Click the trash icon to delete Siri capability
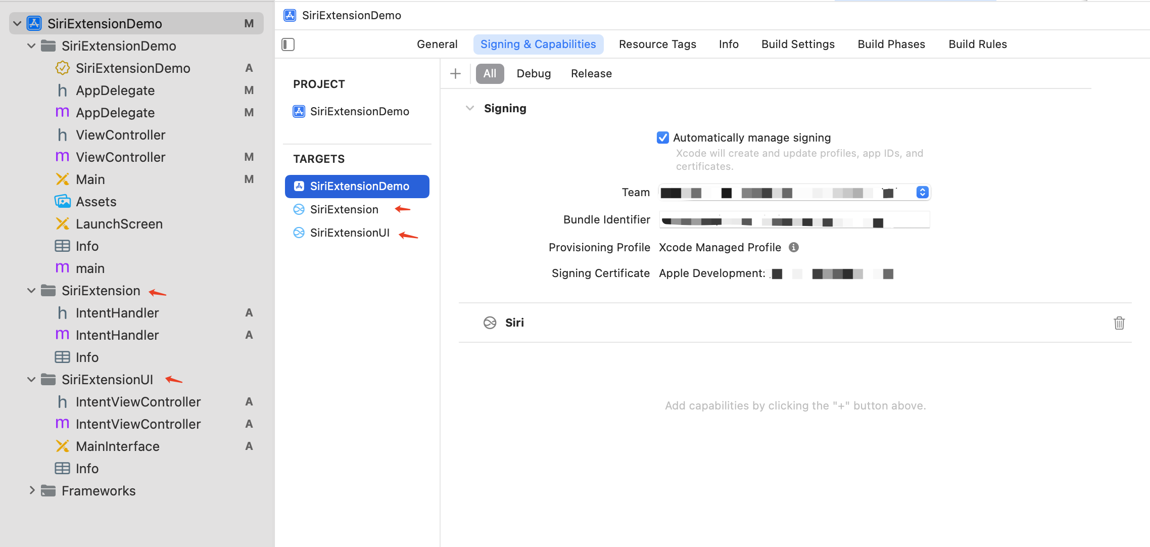 1119,323
